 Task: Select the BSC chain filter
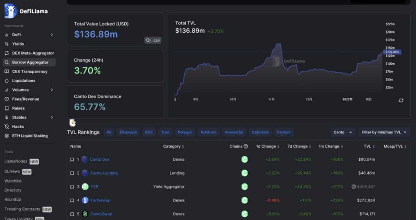pyautogui.click(x=149, y=132)
